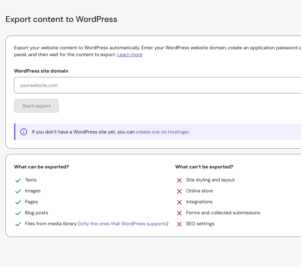301x267 pixels.
Task: Click the green checkmark beside Texts
Action: point(18,180)
